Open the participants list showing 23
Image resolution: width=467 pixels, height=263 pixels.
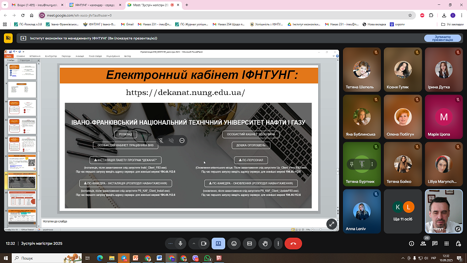[427, 243]
